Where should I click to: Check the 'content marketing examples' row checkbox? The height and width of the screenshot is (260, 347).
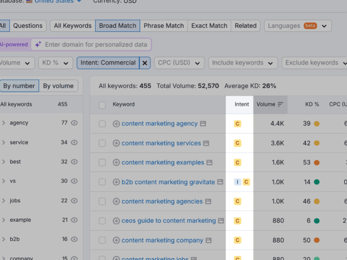(102, 162)
